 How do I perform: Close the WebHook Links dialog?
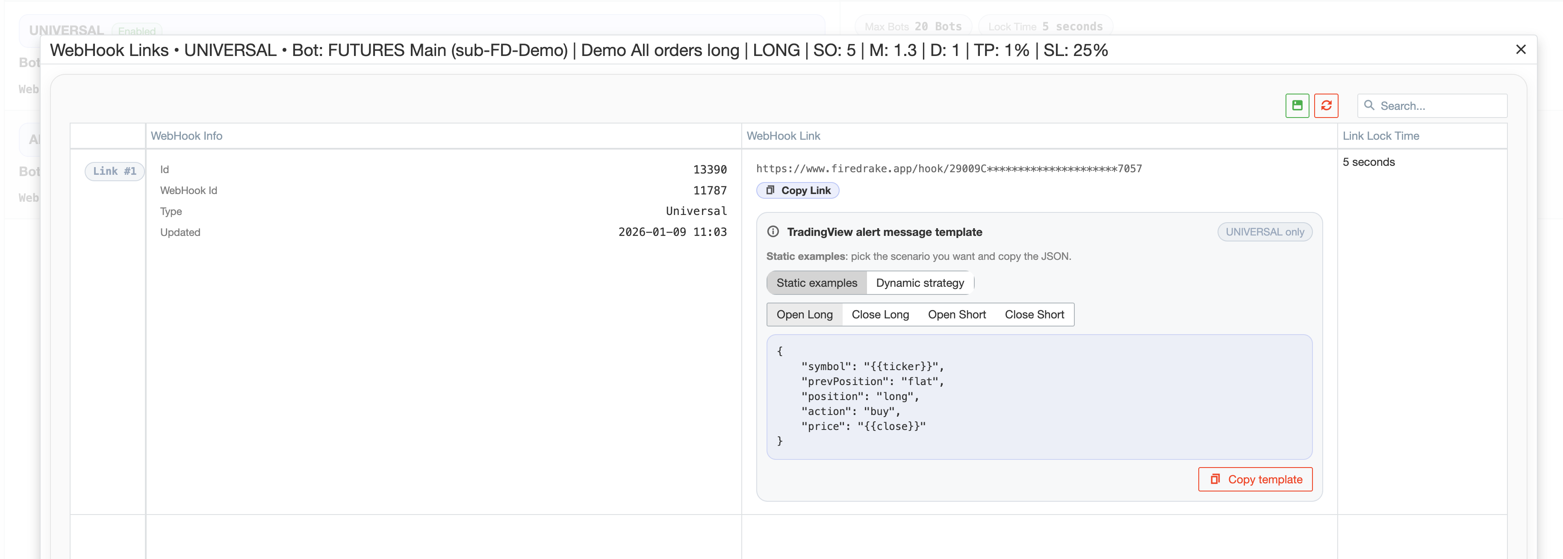coord(1521,49)
